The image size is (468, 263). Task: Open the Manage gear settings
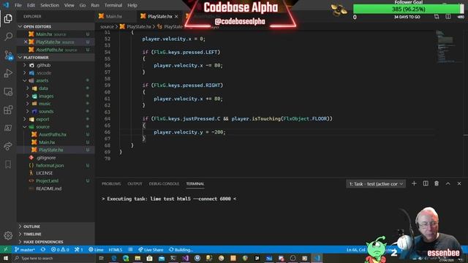tap(8, 235)
